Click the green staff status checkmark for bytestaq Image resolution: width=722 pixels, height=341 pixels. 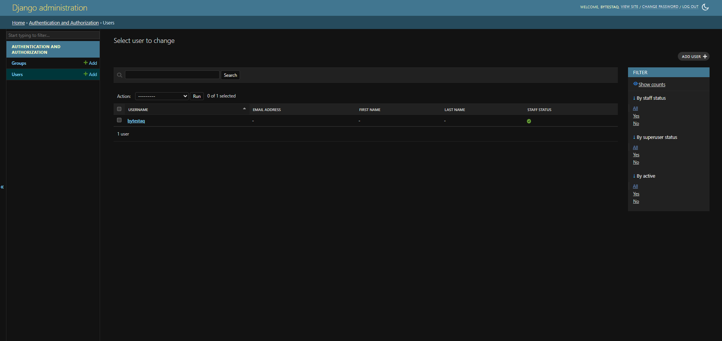(529, 121)
